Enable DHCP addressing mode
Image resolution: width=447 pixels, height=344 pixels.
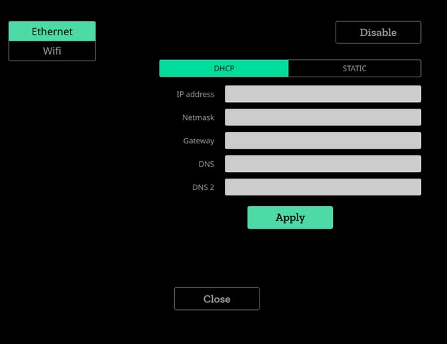(224, 69)
